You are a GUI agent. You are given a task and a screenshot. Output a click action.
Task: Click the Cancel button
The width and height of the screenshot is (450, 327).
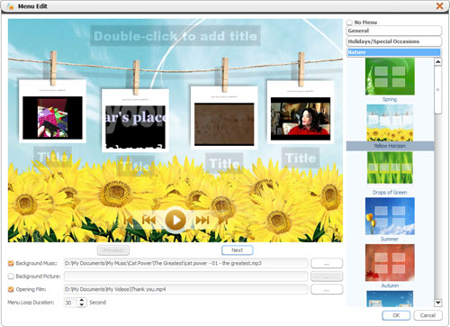pyautogui.click(x=427, y=315)
